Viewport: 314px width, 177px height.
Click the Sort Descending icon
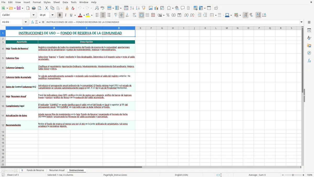[138, 8]
